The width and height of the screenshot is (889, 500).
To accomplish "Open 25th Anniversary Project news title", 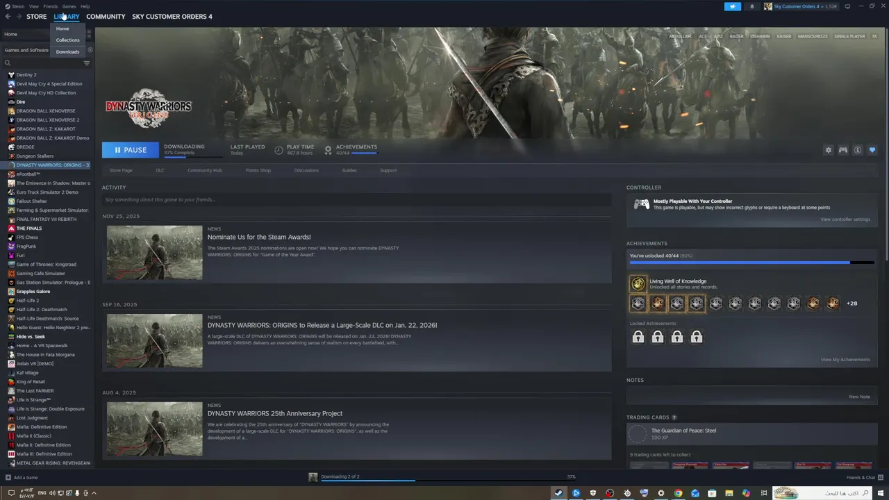I will click(x=275, y=413).
